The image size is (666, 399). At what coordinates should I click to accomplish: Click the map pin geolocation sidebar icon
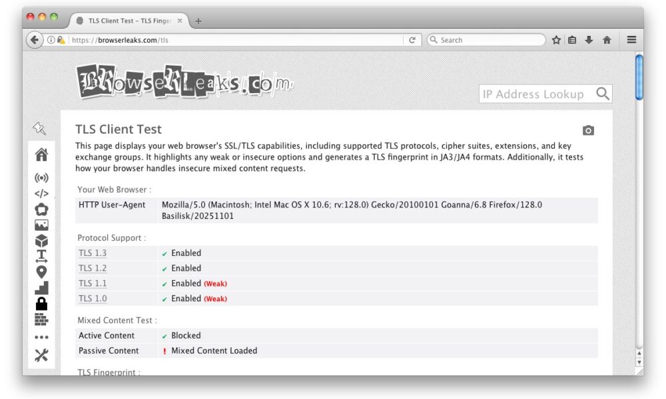tap(41, 272)
